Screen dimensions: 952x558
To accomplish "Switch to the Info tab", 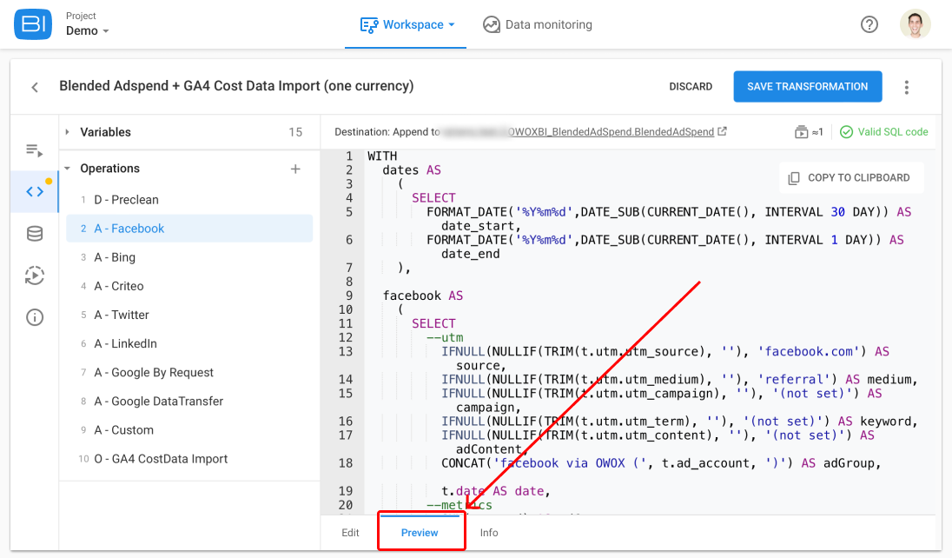I will 489,533.
